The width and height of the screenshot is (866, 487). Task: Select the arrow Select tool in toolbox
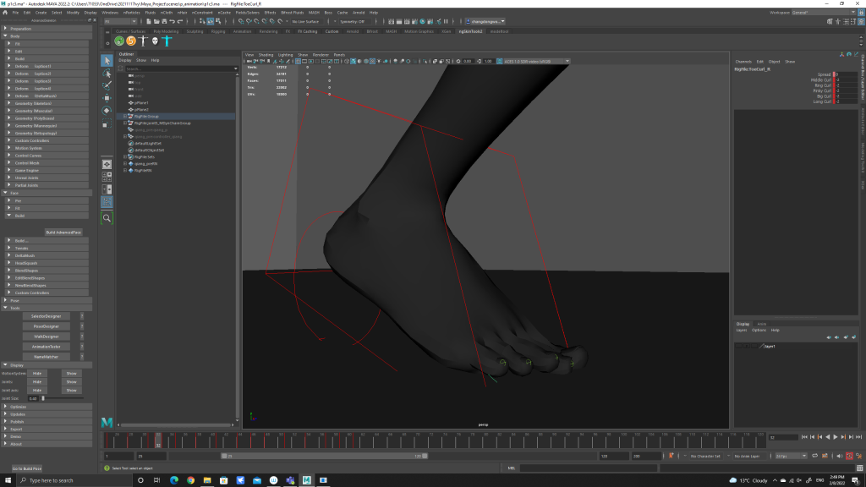coord(107,61)
